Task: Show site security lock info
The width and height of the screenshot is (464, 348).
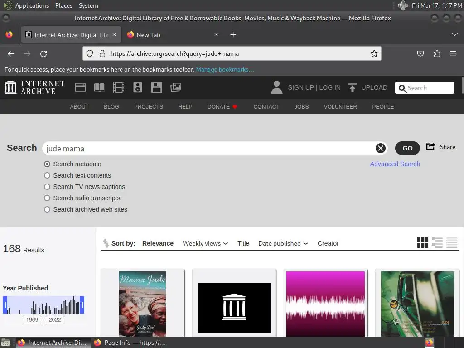Action: click(102, 53)
